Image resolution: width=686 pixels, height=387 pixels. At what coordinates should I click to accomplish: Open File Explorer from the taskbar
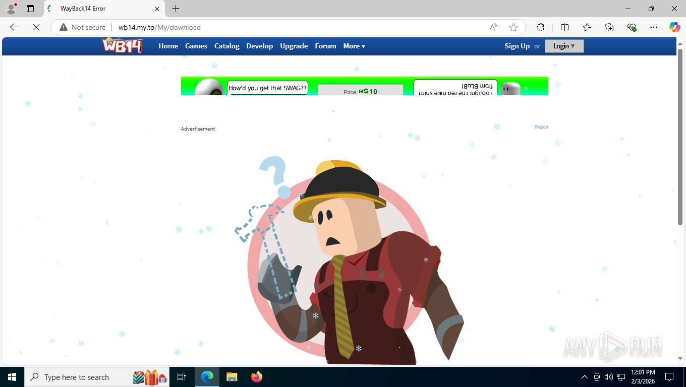point(232,377)
